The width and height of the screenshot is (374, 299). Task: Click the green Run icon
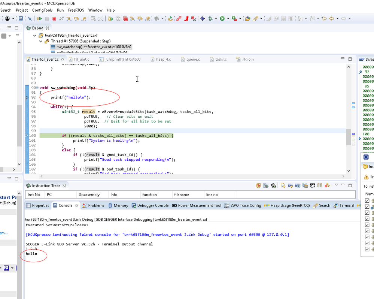(x=222, y=19)
